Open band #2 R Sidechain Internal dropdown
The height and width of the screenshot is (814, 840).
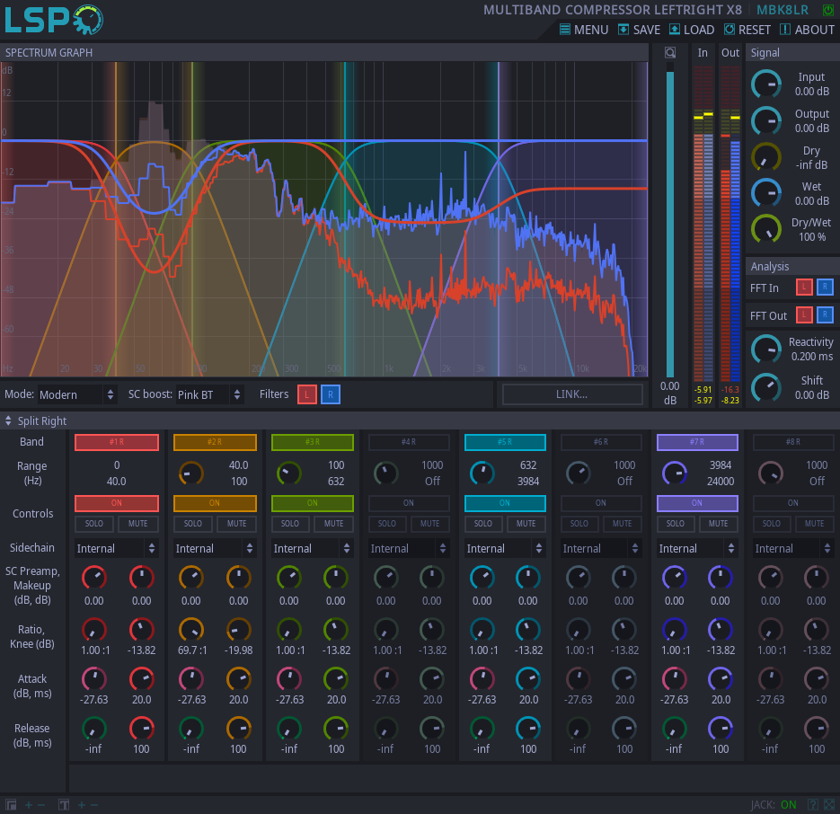click(215, 548)
